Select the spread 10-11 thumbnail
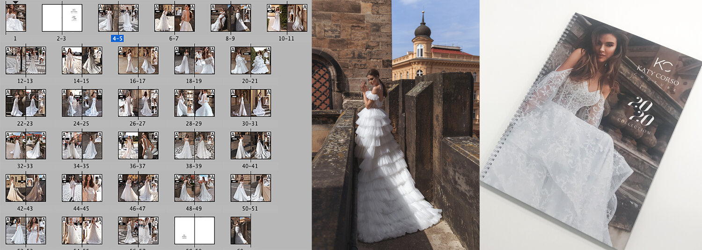Image resolution: width=702 pixels, height=250 pixels. tap(287, 18)
